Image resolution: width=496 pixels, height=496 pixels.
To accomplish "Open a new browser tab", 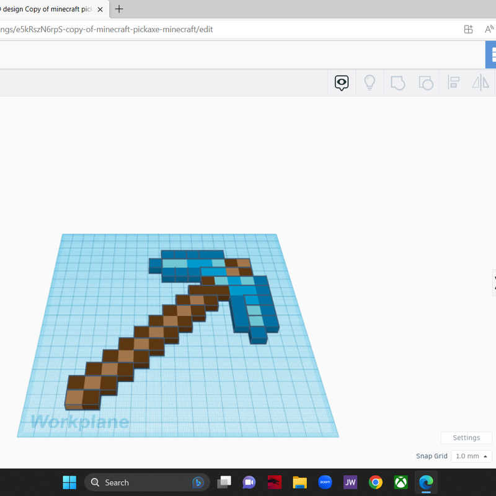I will click(x=119, y=9).
